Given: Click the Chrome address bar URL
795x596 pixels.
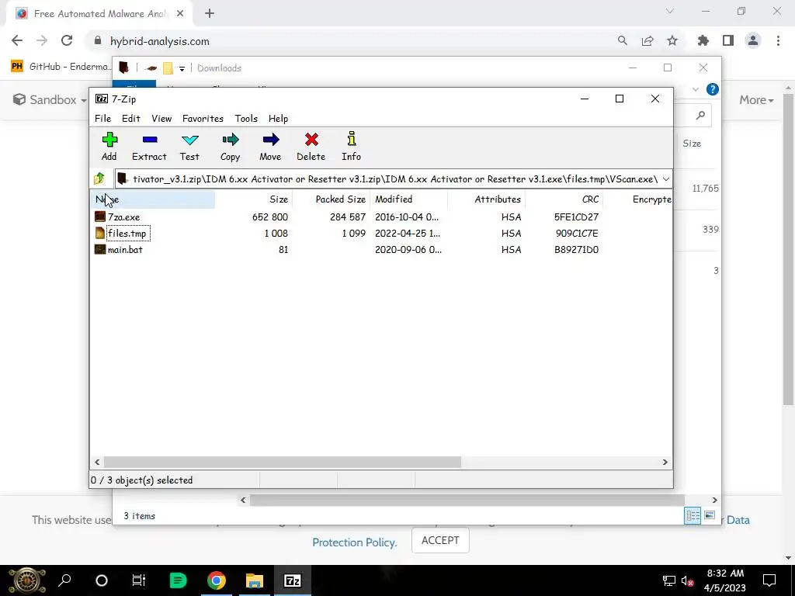Looking at the screenshot, I should tap(160, 41).
